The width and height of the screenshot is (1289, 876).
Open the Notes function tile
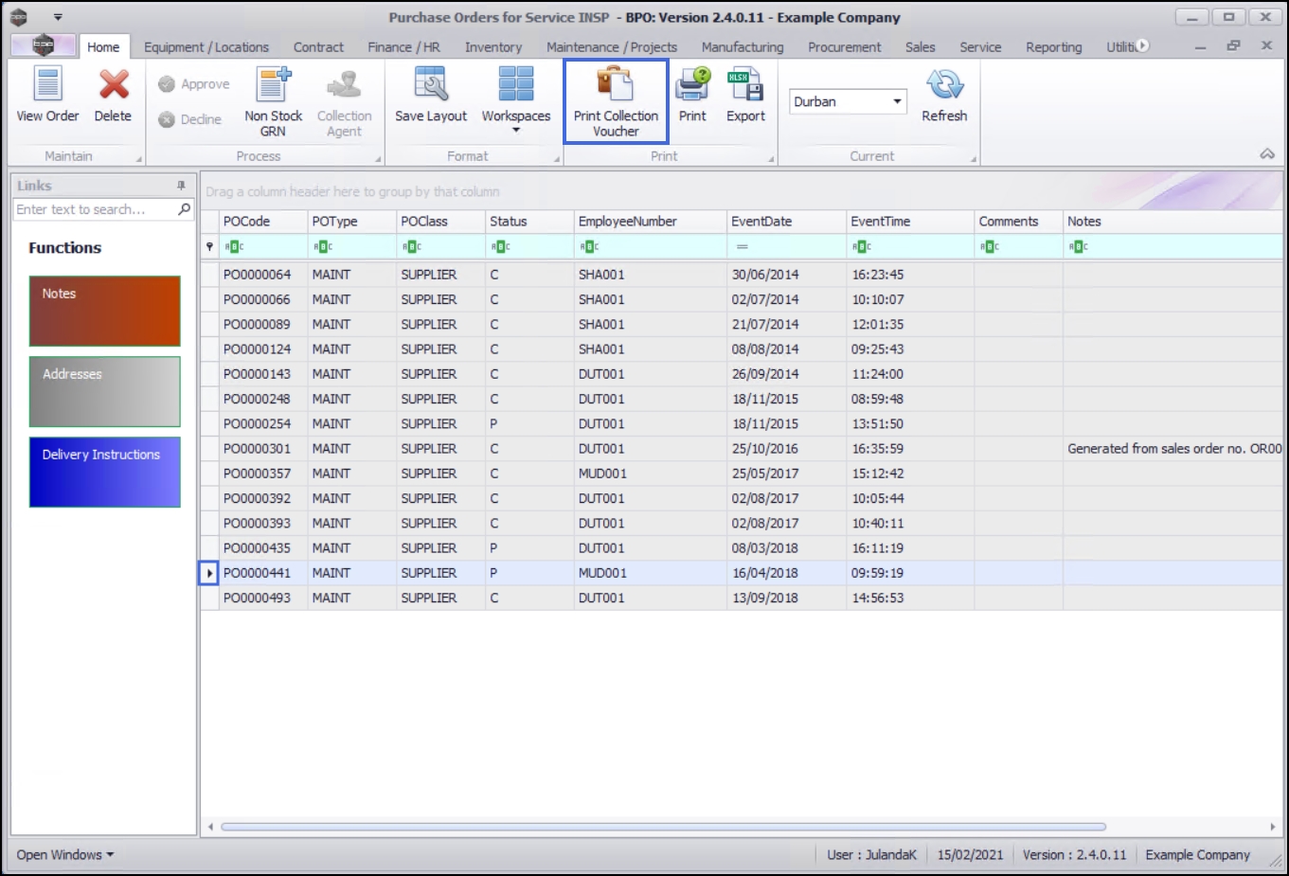click(104, 311)
